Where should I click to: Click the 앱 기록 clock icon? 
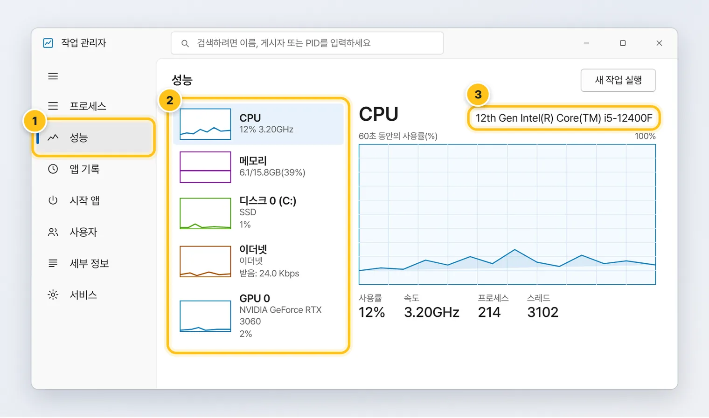pos(53,169)
